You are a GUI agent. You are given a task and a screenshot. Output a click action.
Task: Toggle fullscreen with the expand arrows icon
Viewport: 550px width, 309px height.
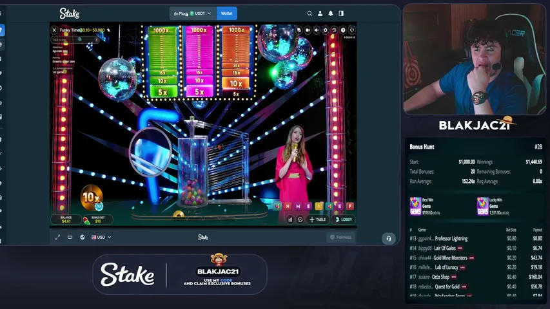(57, 237)
